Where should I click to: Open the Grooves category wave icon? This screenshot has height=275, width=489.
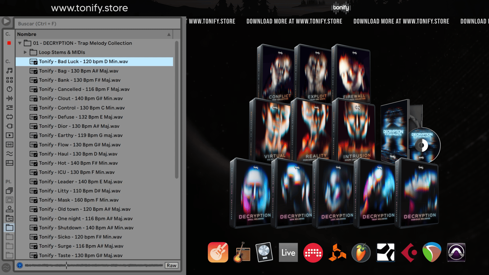click(x=9, y=154)
